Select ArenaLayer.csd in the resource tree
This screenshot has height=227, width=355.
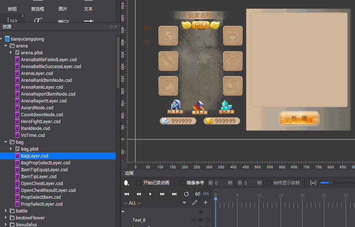37,73
